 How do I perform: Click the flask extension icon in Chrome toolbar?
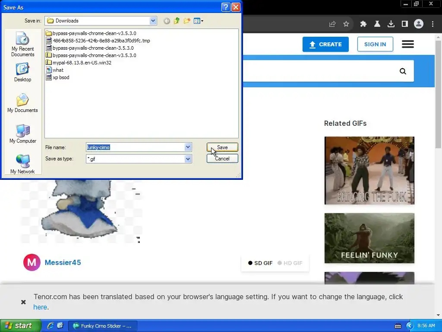click(377, 24)
